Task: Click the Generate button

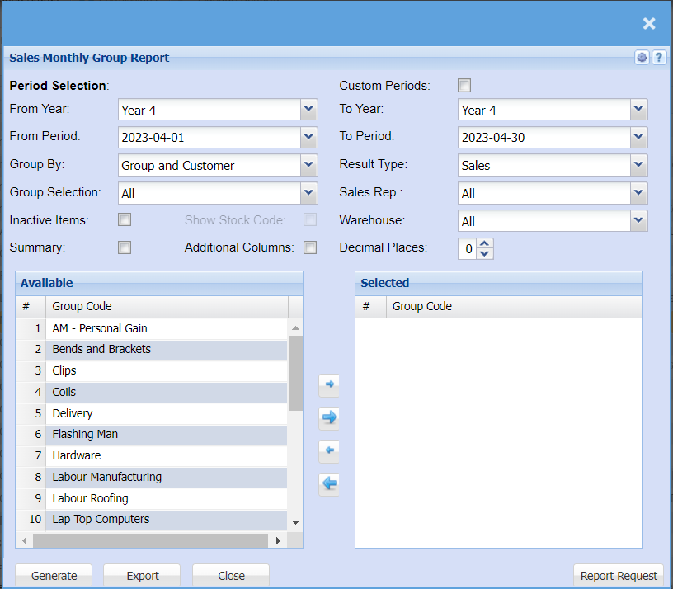Action: pyautogui.click(x=54, y=576)
